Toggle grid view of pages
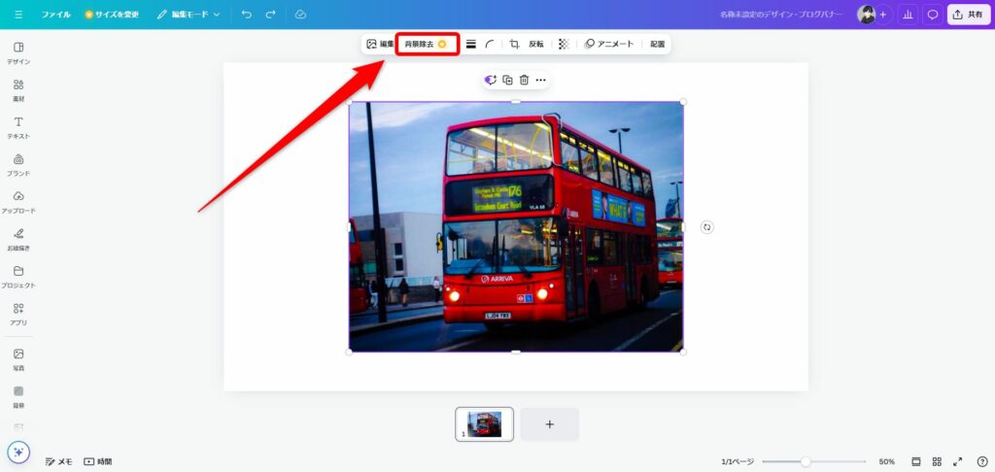This screenshot has height=472, width=995. (x=937, y=461)
